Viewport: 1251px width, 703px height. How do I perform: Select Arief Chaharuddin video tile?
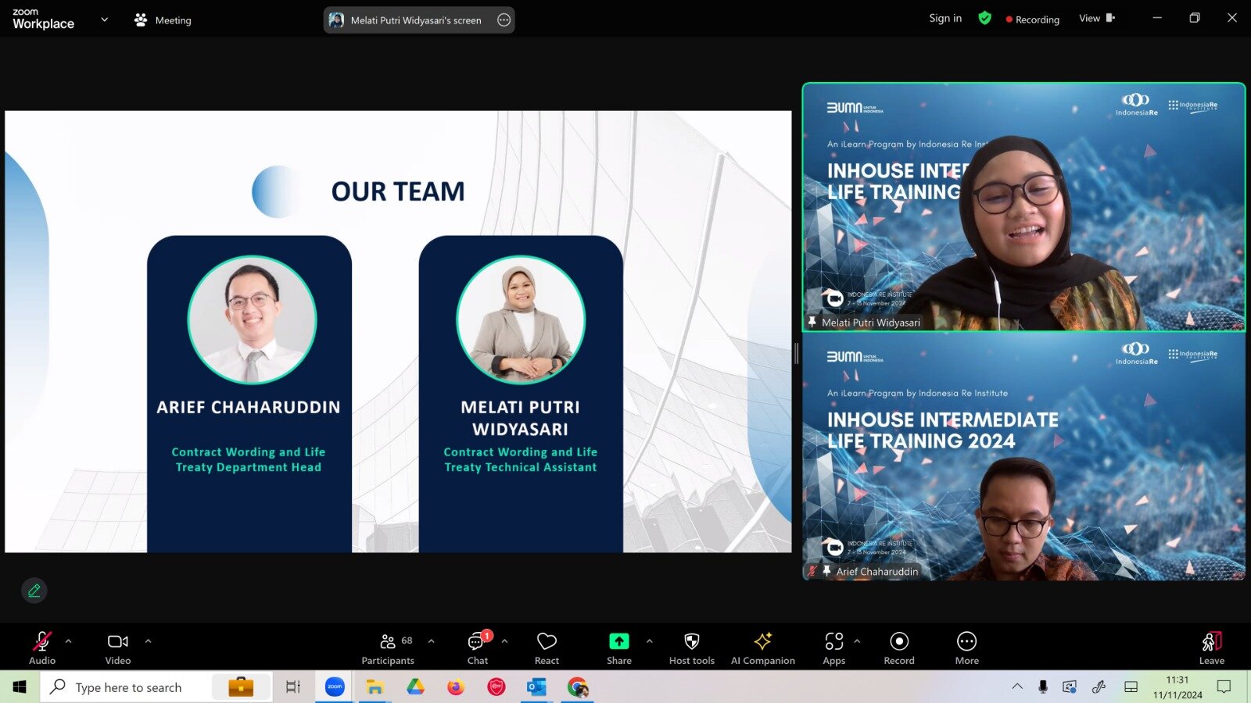1023,457
